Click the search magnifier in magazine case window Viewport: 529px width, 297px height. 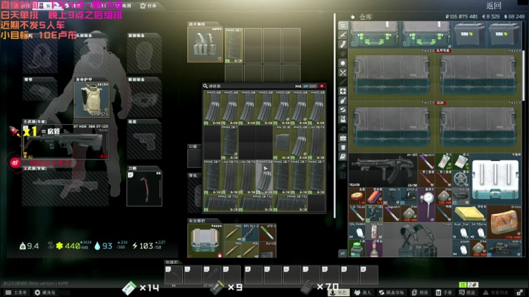point(205,87)
